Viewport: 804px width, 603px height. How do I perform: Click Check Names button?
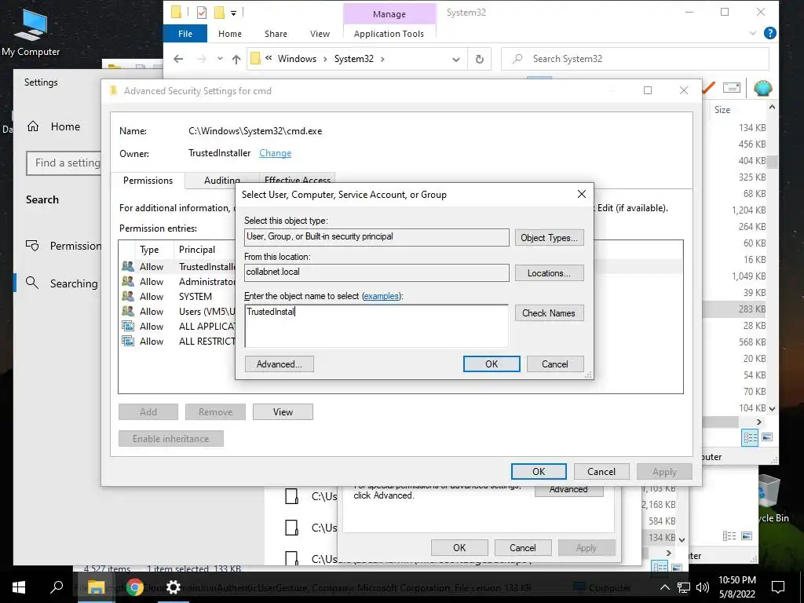[x=549, y=312]
